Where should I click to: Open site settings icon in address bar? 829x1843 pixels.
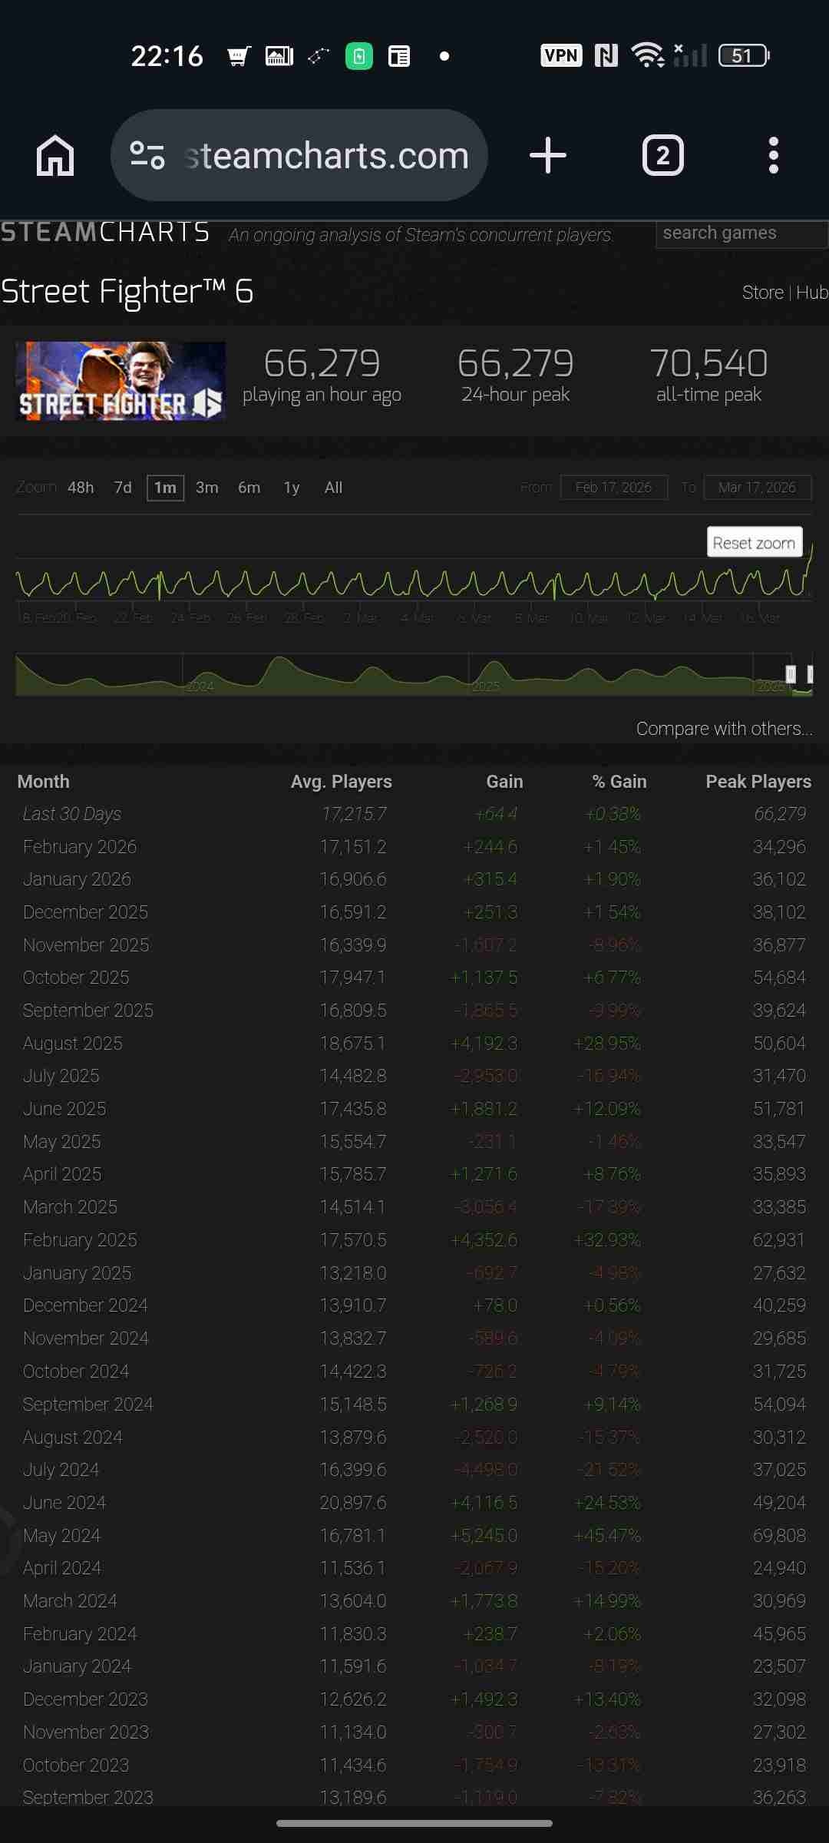(147, 156)
